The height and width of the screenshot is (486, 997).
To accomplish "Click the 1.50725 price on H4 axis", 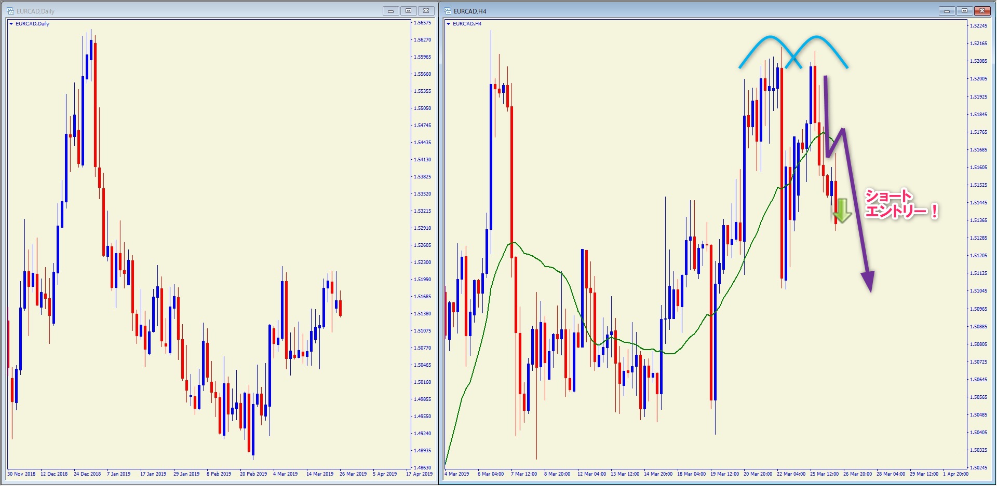I will (978, 362).
